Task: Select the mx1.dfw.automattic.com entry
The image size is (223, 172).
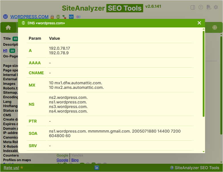Action: coord(76,83)
